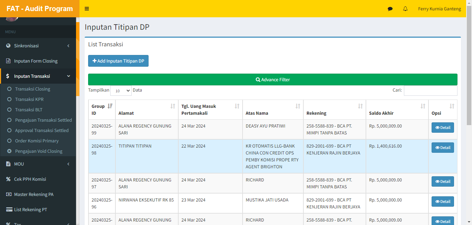
Task: Select Transaksi KPR in sidebar
Action: click(x=29, y=99)
